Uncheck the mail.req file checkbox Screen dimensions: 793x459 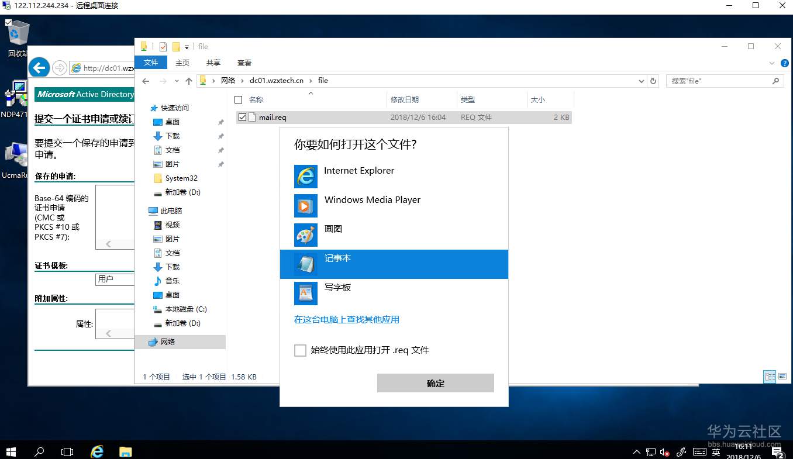(242, 117)
